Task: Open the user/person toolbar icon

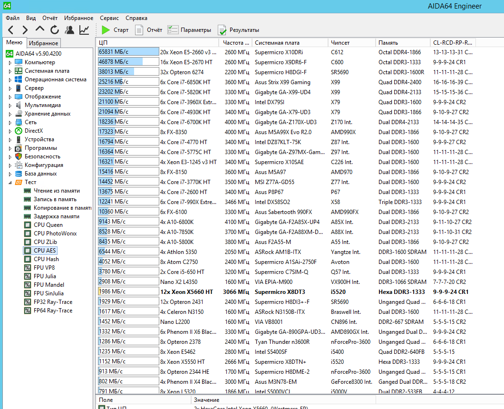Action: click(69, 30)
